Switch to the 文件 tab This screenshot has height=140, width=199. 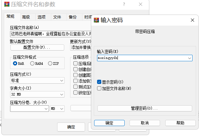pyautogui.click(x=57, y=17)
